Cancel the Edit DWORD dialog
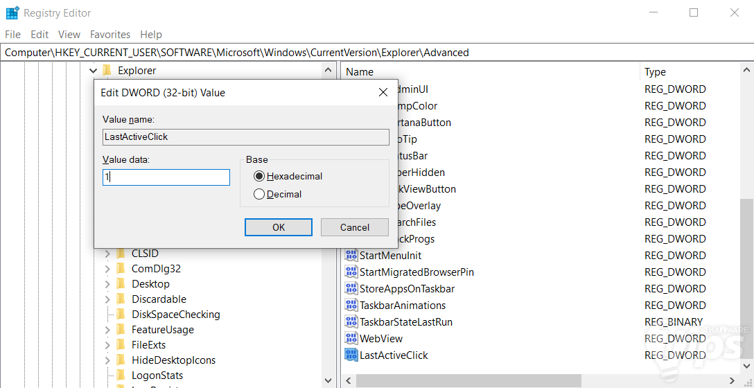Screen dimensions: 754x388 (x=355, y=227)
